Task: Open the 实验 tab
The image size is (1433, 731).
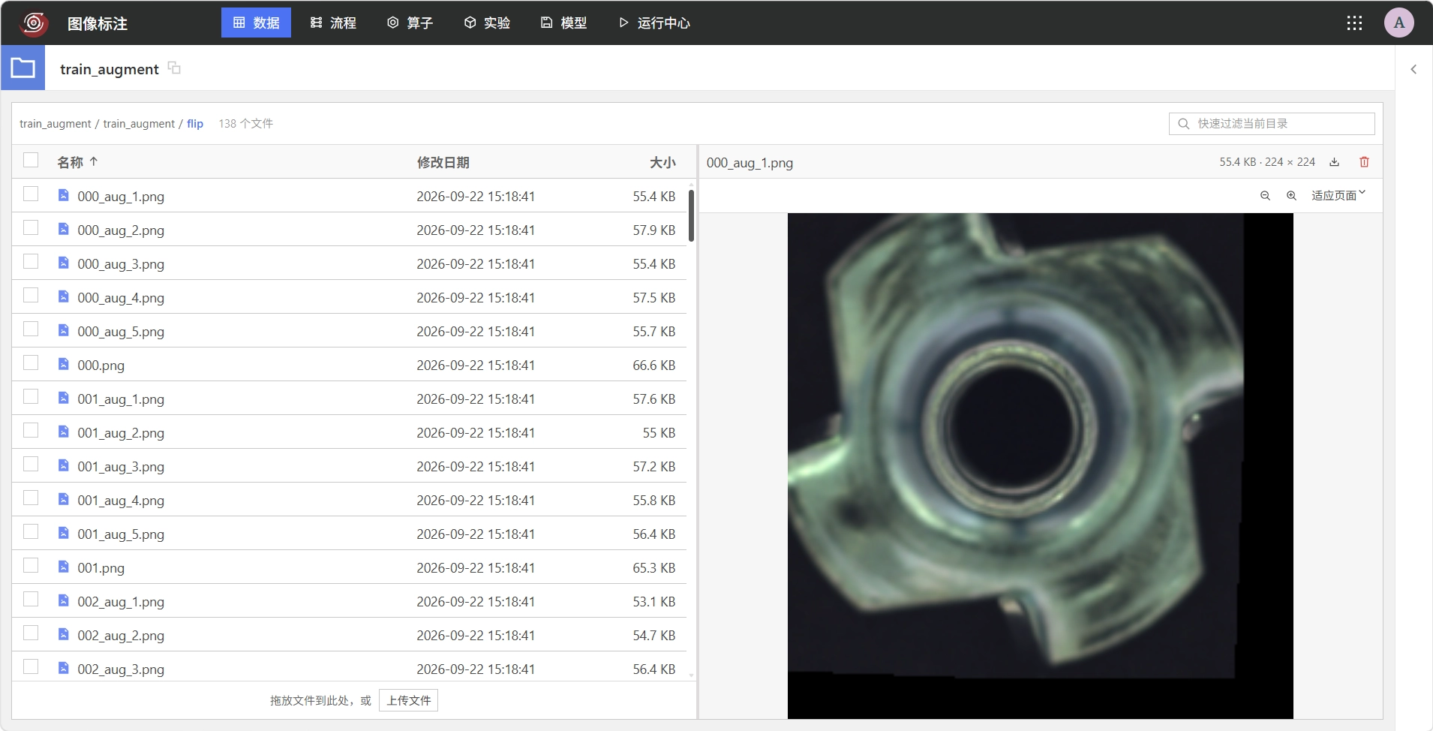Action: tap(487, 23)
